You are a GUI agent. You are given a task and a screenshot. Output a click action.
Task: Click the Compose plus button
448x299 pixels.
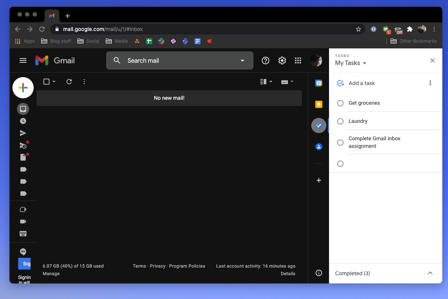(23, 87)
